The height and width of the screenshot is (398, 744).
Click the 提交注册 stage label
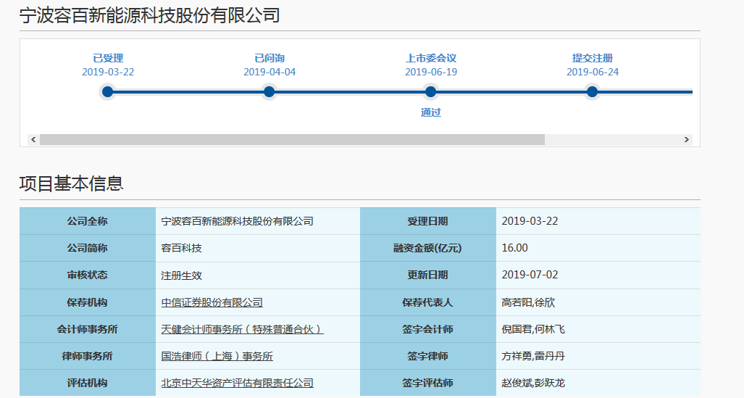coord(592,58)
